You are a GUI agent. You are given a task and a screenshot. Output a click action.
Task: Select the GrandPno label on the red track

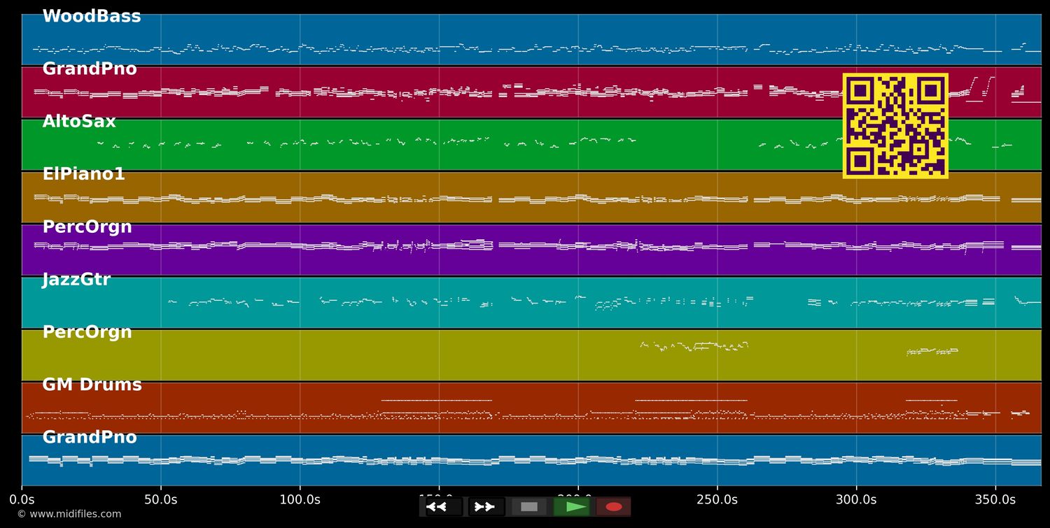pos(90,69)
